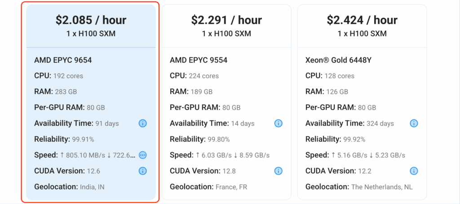Select the $2.291 / hour card

tap(226, 102)
